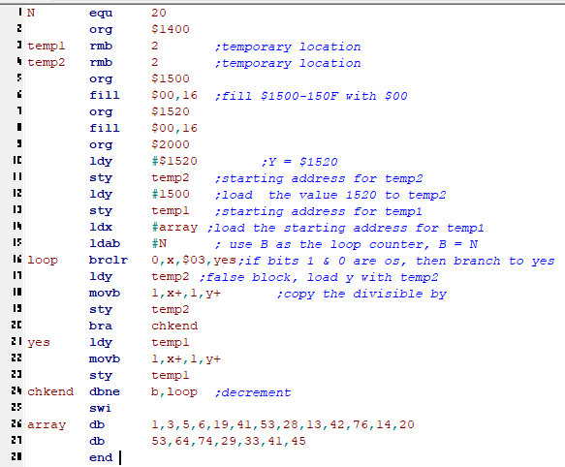Click operand '0,x,$03,yes'
Image resolution: width=565 pixels, height=467 pixels.
[194, 260]
